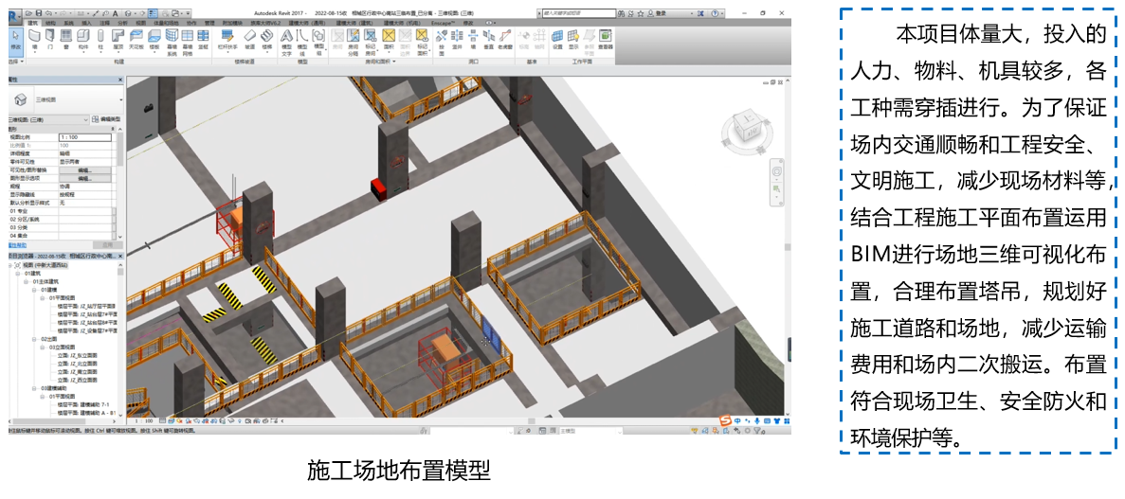Select the Roof (屋顶) tool
The image size is (1125, 499).
tap(118, 40)
